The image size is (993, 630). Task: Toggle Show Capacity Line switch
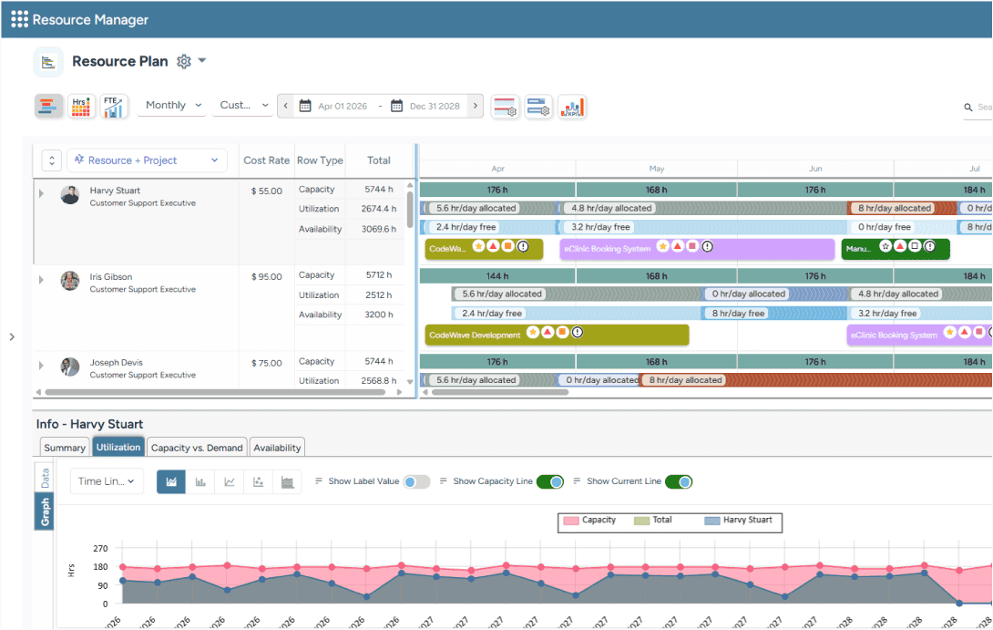(550, 481)
